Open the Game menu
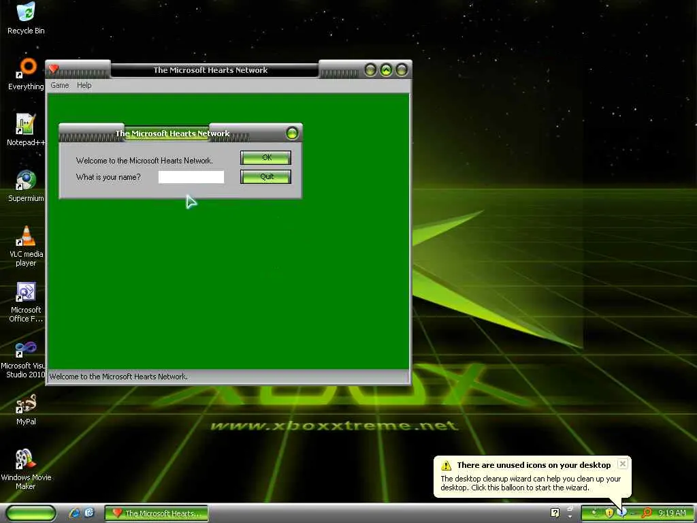The width and height of the screenshot is (697, 523). (60, 85)
